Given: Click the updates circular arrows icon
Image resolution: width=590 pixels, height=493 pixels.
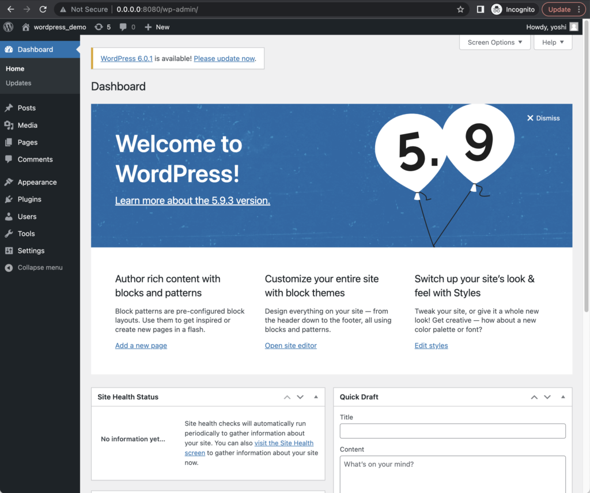Looking at the screenshot, I should point(99,27).
